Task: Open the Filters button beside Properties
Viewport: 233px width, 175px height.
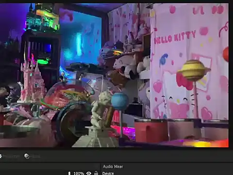Action: (32, 156)
